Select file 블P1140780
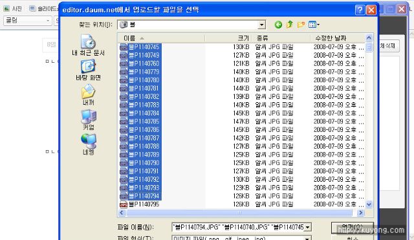The image size is (414, 240). tap(144, 80)
